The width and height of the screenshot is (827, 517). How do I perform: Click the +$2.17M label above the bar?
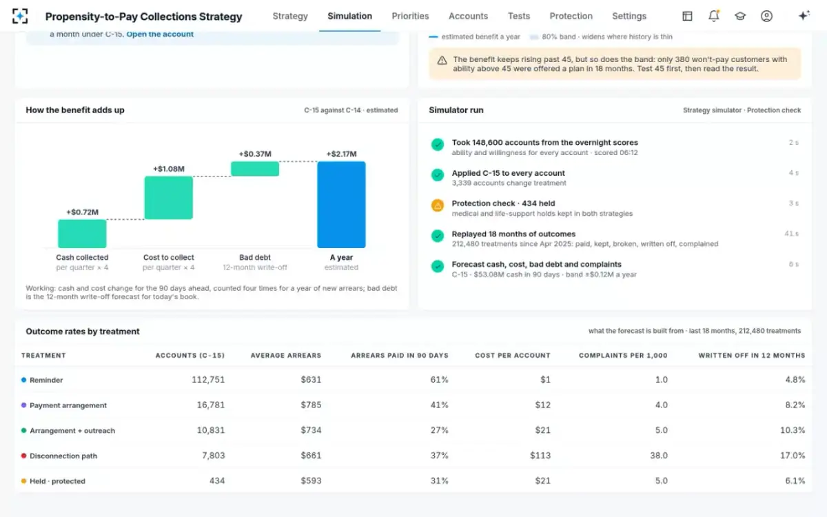click(341, 154)
